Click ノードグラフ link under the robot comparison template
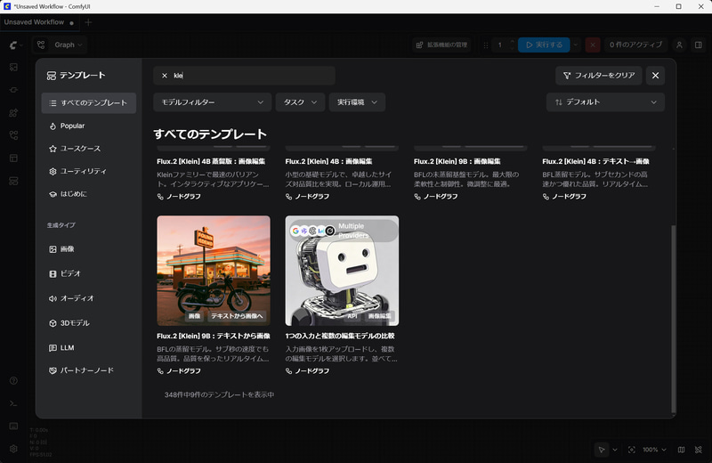Screen dimensions: 712x463 308,371
